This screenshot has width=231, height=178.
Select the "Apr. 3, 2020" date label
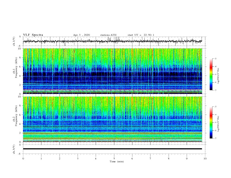coord(81,35)
